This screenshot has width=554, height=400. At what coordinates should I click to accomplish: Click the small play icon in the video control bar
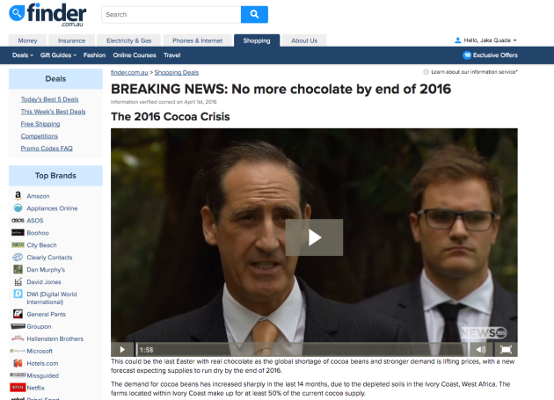pos(122,350)
